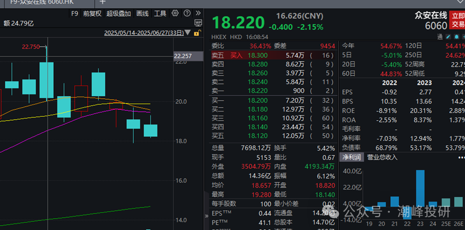Screen dimensions: 465x230
Task: Click the 买入 label on 卖五 row
Action: [237, 55]
